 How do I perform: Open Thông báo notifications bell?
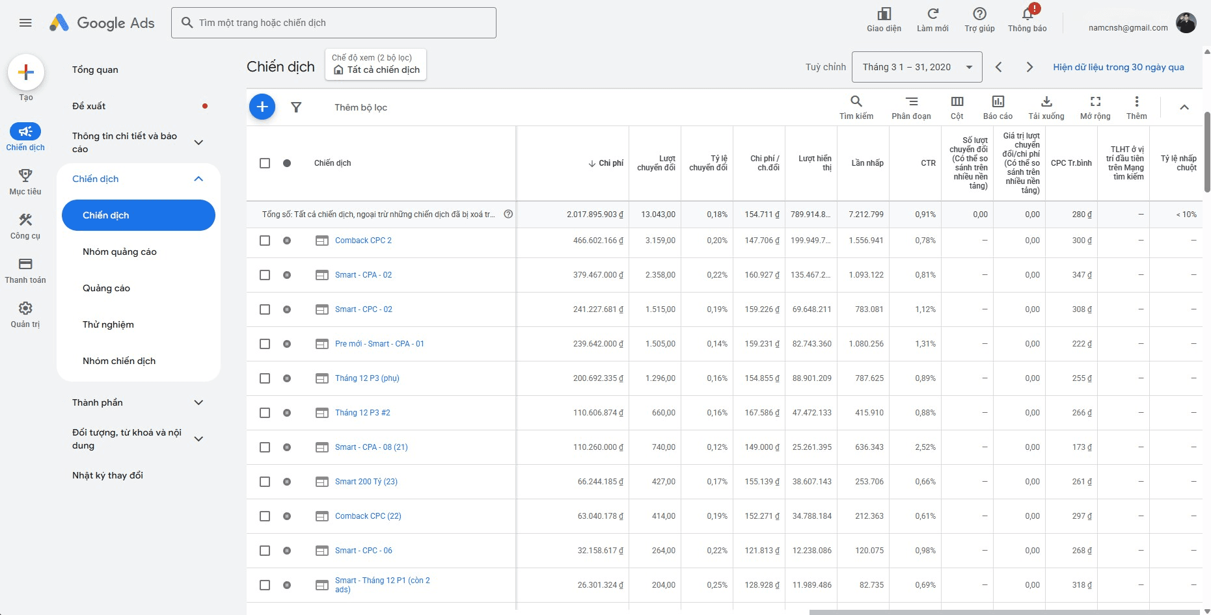pos(1027,20)
